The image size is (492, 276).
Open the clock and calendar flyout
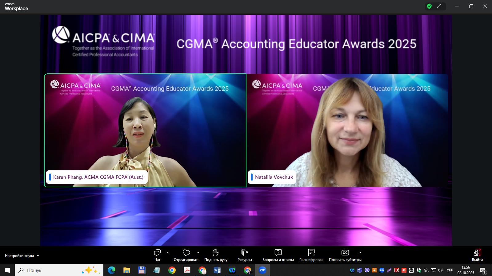[x=466, y=270]
